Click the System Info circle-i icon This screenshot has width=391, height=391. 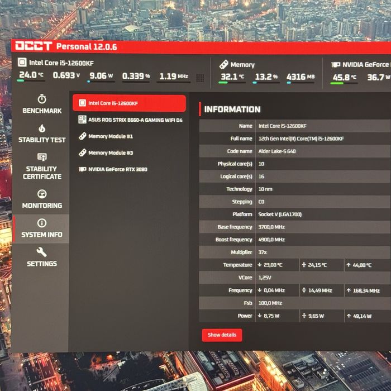(x=42, y=223)
